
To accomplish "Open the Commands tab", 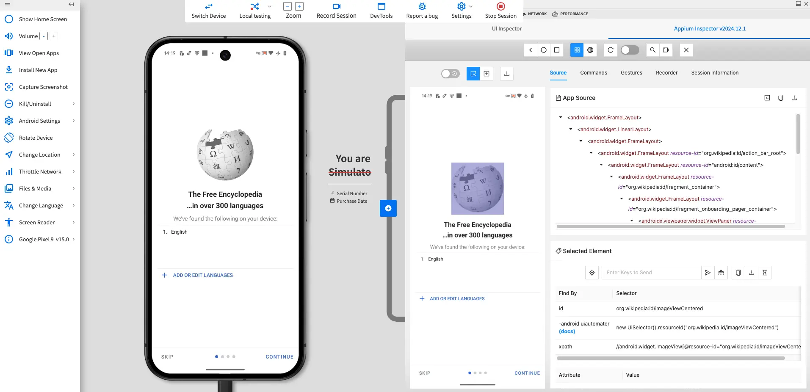I will point(594,73).
